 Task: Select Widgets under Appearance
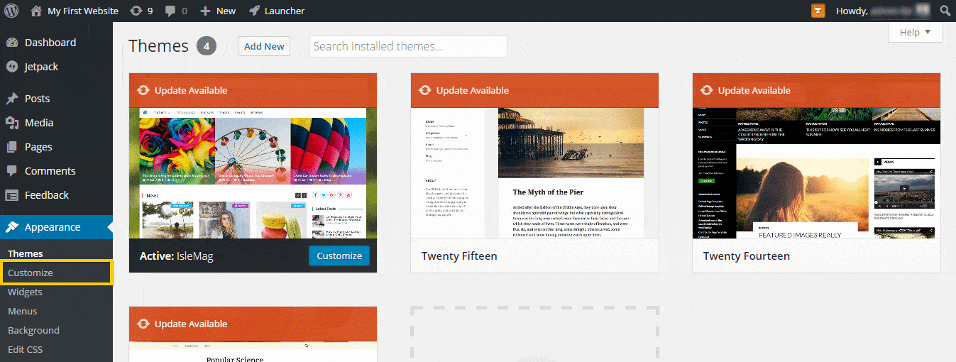[x=25, y=292]
